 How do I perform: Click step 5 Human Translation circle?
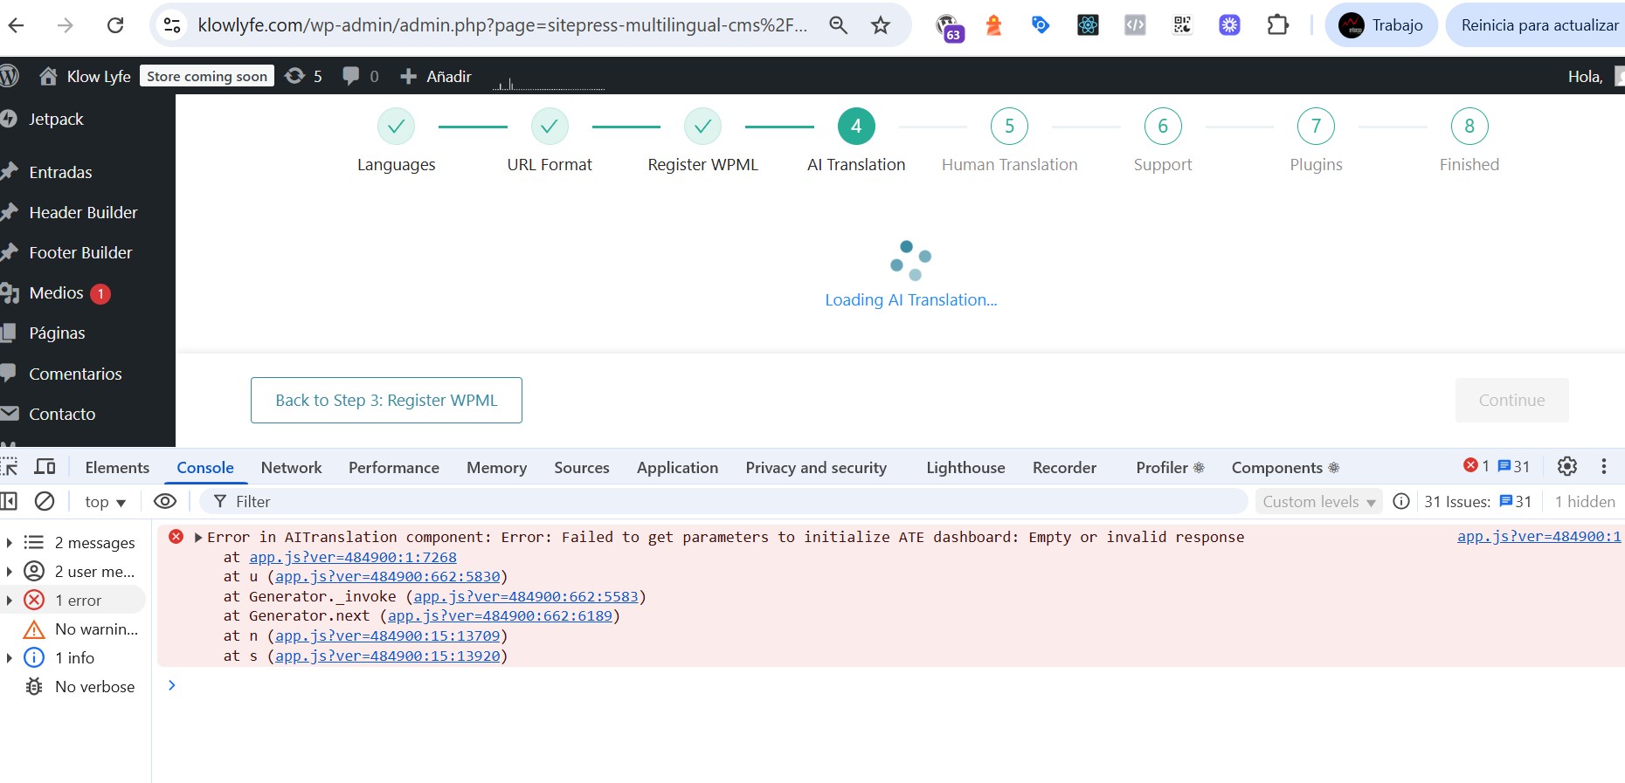click(1009, 127)
